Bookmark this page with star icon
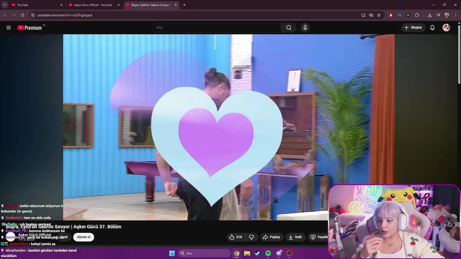461x259 pixels. [379, 15]
